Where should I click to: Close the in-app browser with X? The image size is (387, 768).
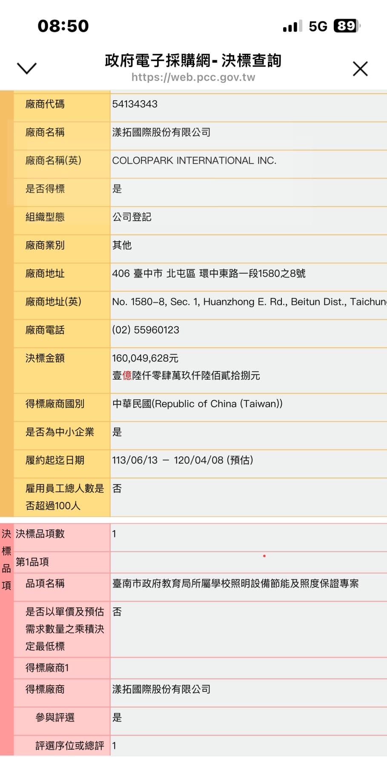click(x=360, y=69)
